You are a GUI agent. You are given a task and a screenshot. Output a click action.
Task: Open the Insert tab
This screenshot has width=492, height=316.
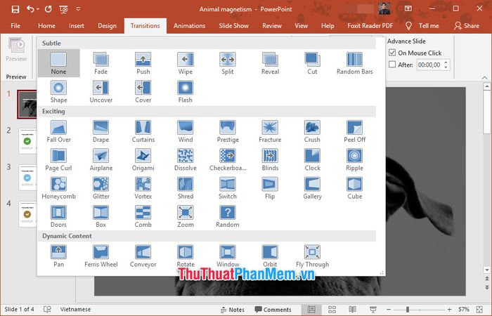coord(77,26)
